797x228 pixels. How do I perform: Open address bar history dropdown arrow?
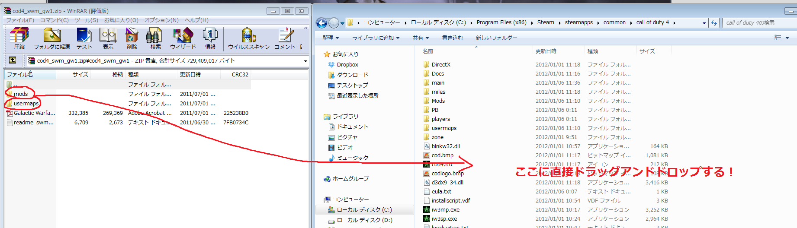[x=704, y=23]
